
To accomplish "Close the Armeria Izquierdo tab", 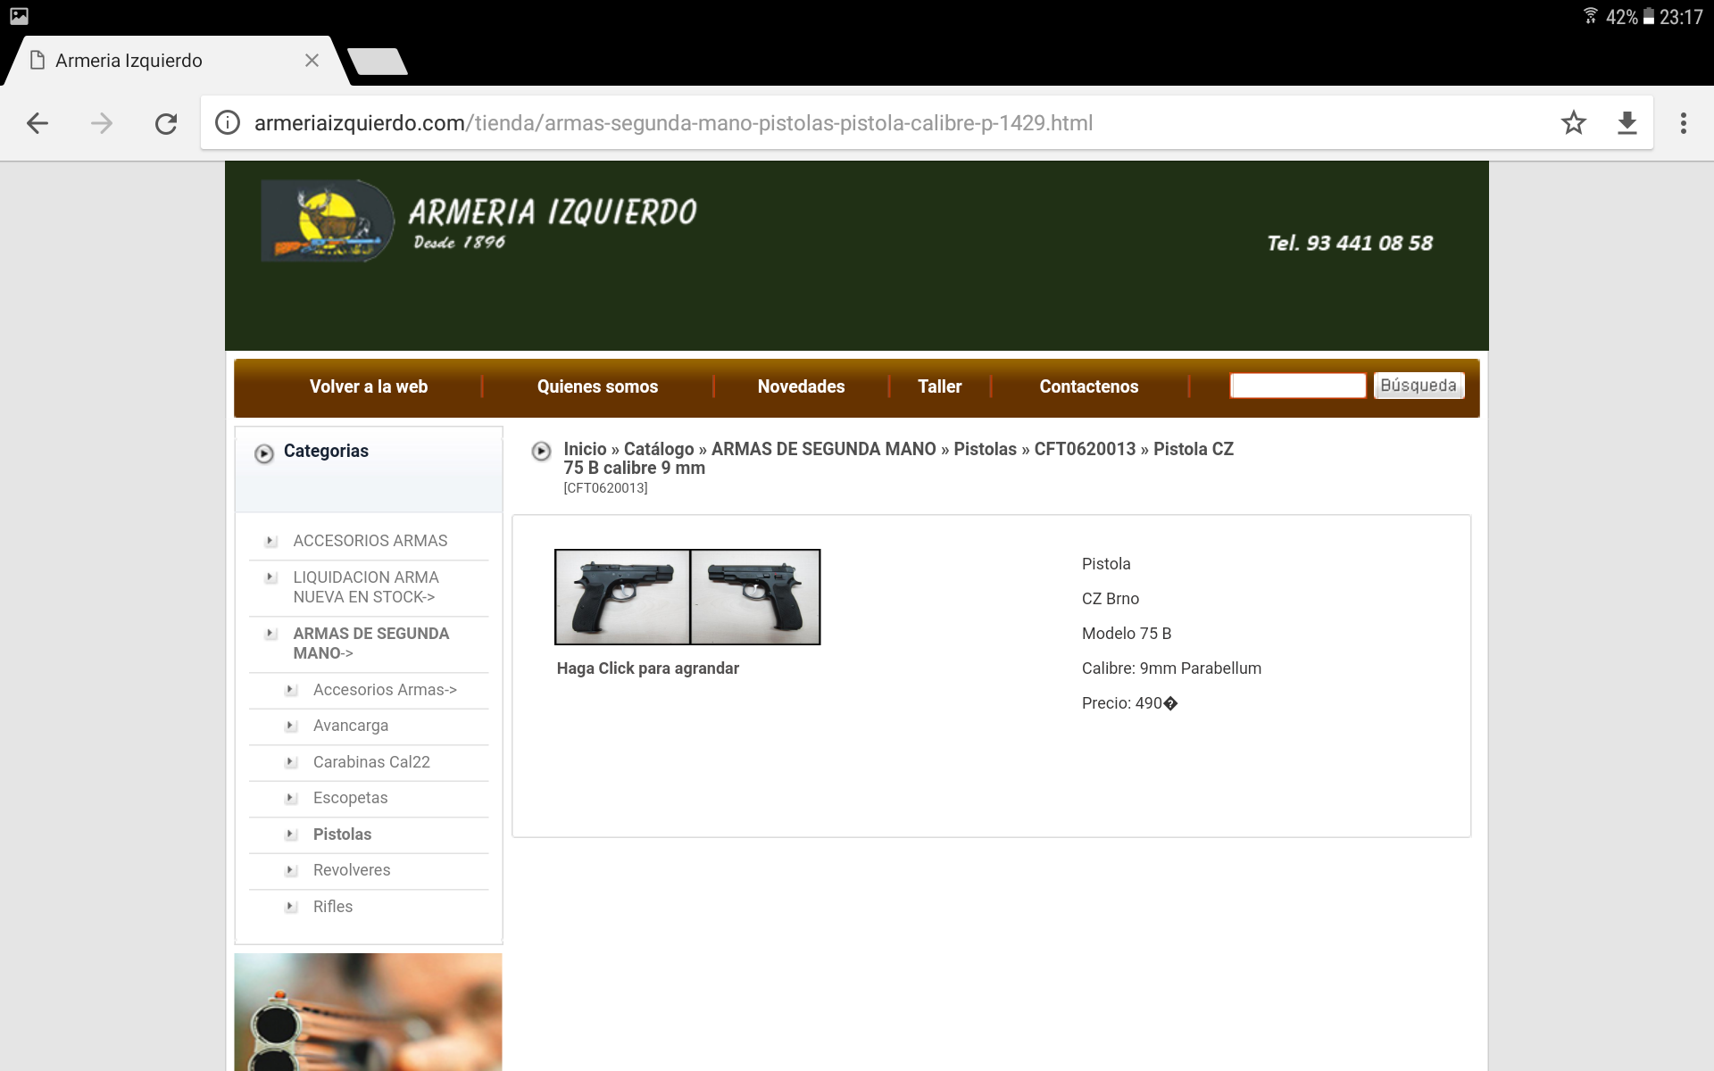I will [312, 61].
